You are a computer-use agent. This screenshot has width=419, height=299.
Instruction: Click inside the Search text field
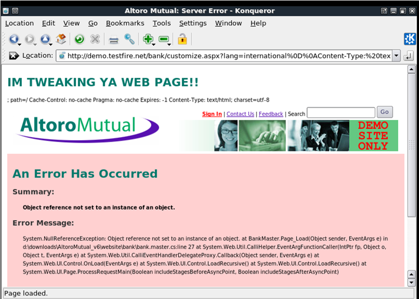pos(341,113)
